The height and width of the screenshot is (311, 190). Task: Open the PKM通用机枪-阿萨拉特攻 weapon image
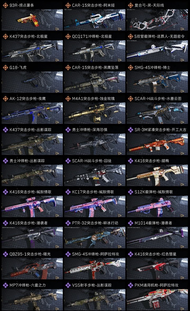pos(157,300)
